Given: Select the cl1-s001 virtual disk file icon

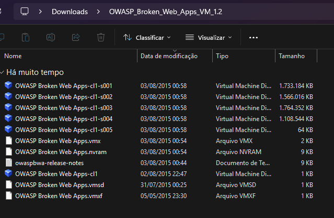Looking at the screenshot, I should click(8, 85).
